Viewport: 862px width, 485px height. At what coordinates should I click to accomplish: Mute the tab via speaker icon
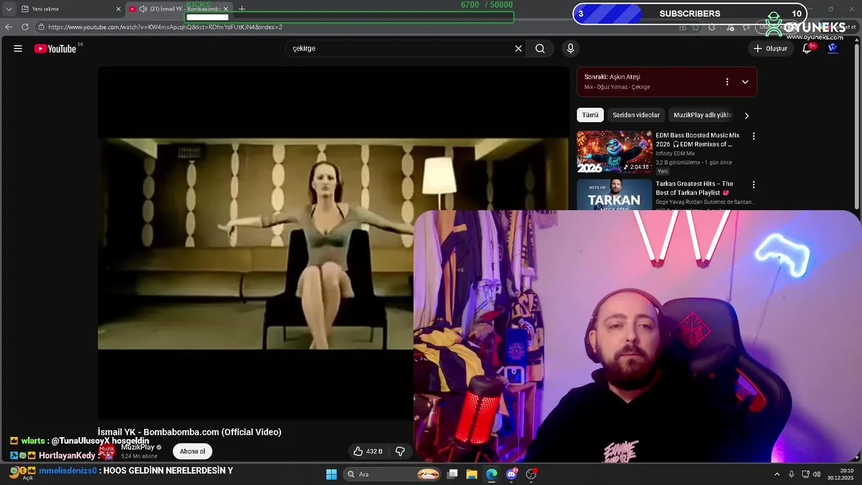(x=143, y=9)
